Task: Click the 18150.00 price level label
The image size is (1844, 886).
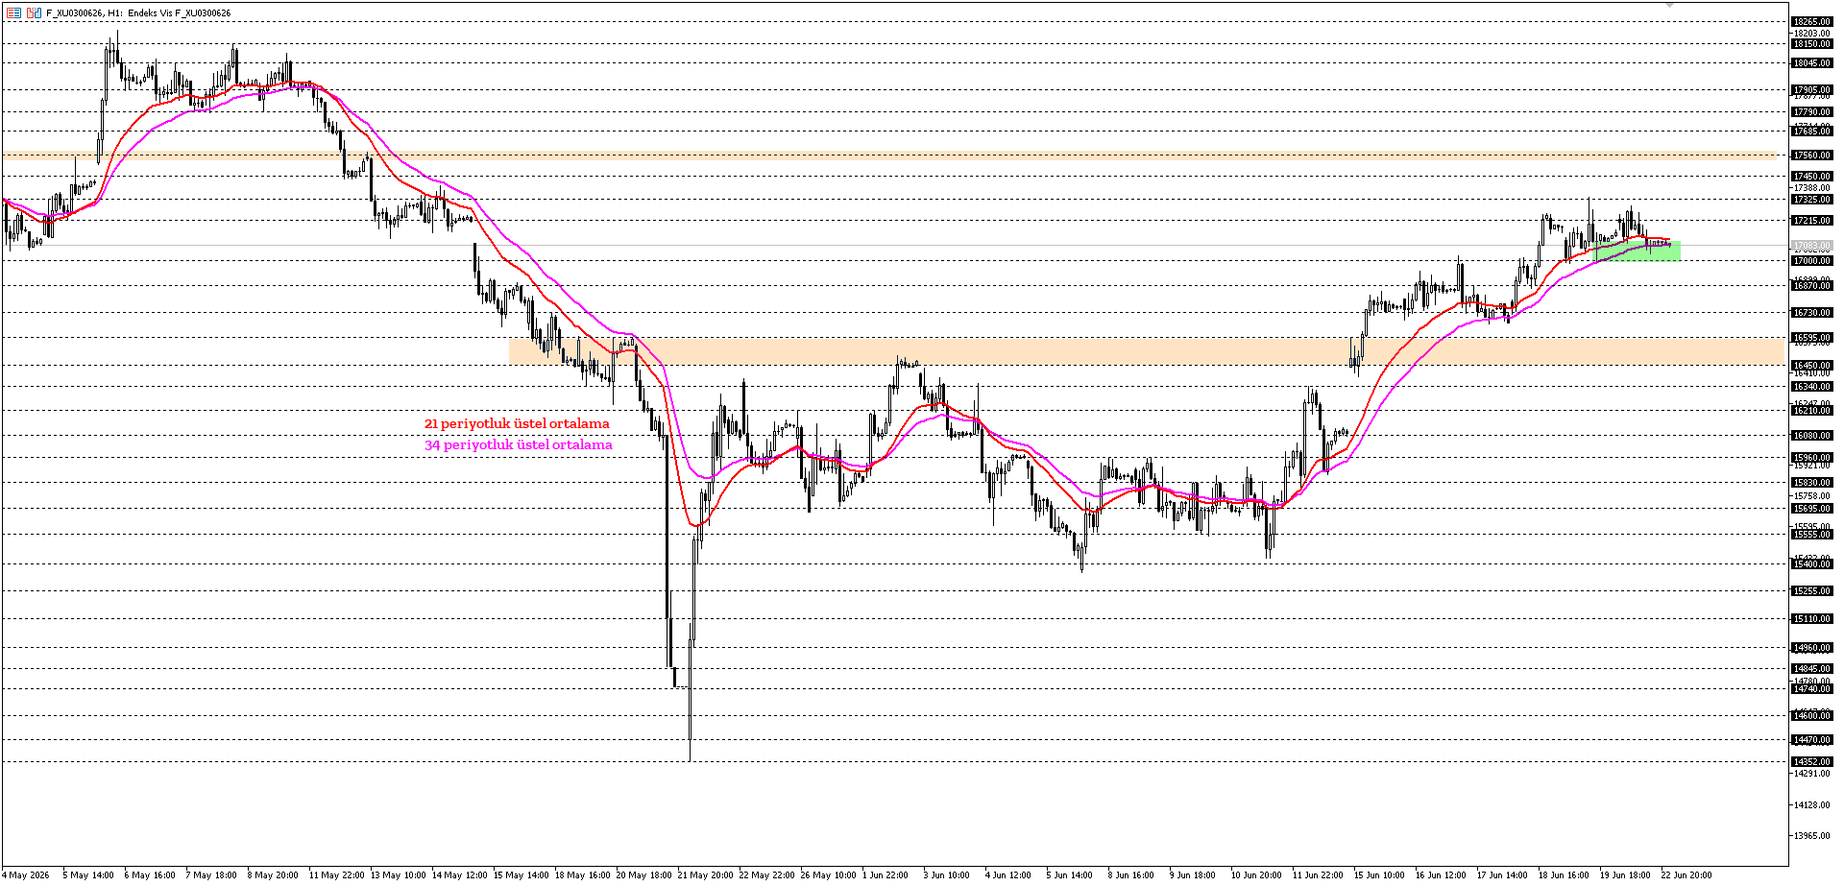Action: tap(1811, 43)
